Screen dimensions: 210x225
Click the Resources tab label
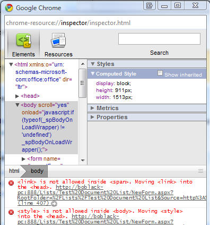[x=58, y=54]
